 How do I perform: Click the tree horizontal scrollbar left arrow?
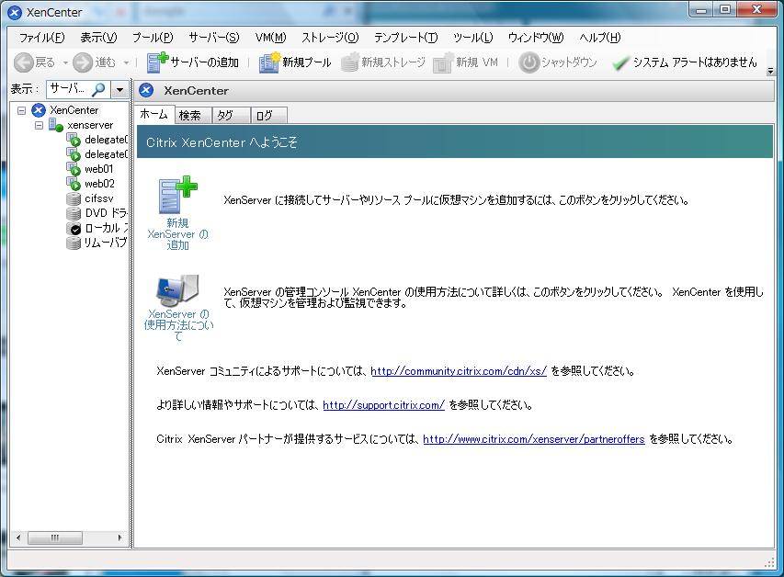(18, 538)
